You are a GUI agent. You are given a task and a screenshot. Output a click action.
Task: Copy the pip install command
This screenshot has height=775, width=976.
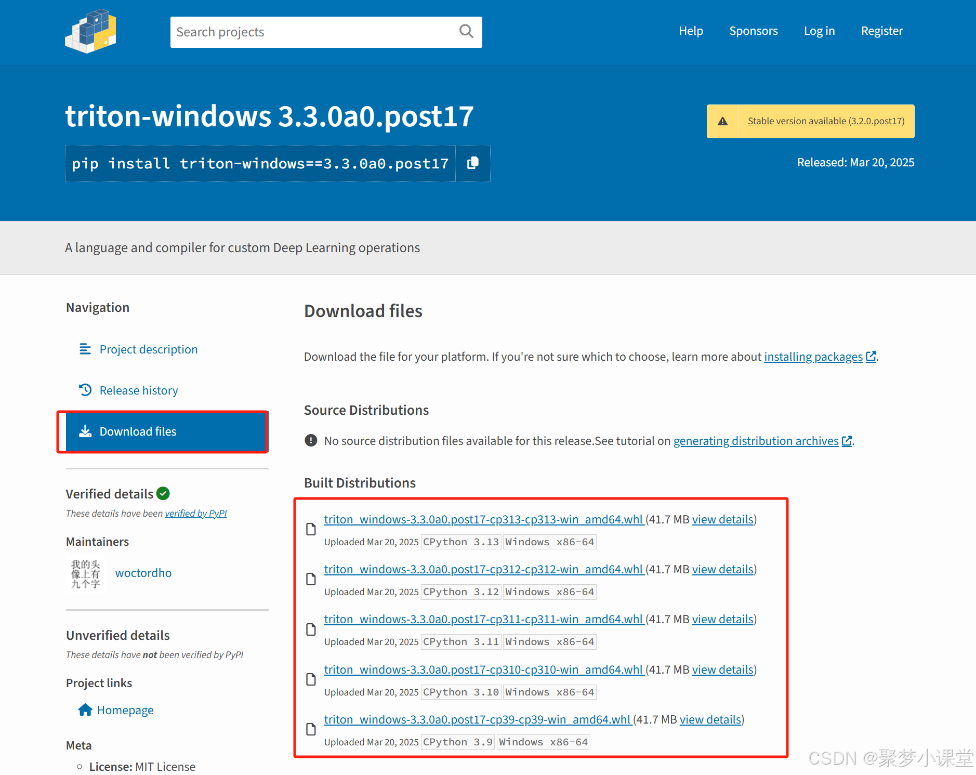click(x=472, y=163)
